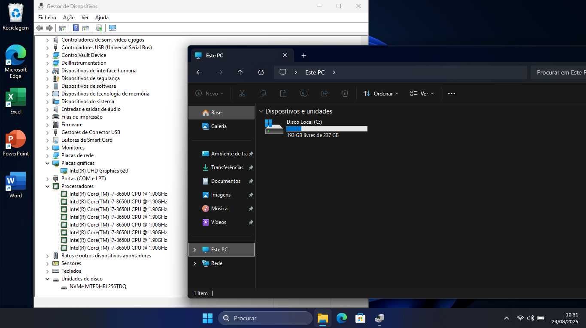Click Este PC in the address breadcrumb
Viewport: 586px width, 328px height.
[x=315, y=72]
